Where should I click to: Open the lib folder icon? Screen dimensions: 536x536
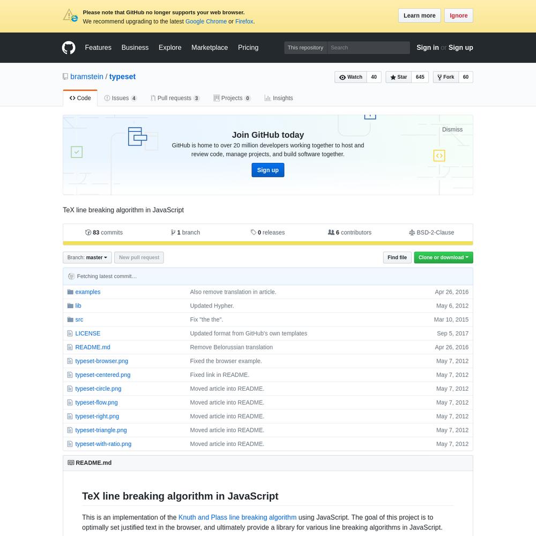pyautogui.click(x=70, y=306)
